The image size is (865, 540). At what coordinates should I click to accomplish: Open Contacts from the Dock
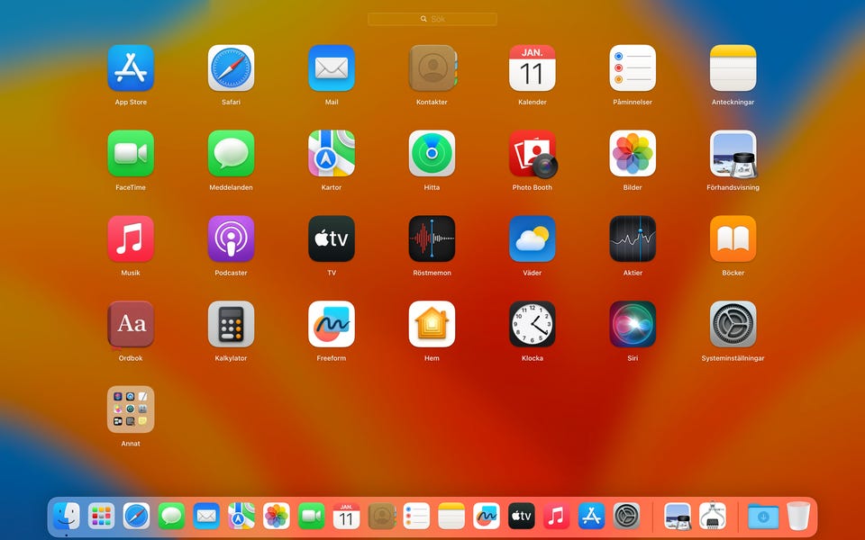(382, 517)
